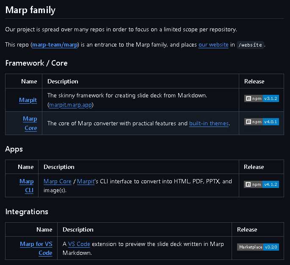Screen dimensions: 290x265
Task: Click the "Marp family" heading
Action: 30,10
